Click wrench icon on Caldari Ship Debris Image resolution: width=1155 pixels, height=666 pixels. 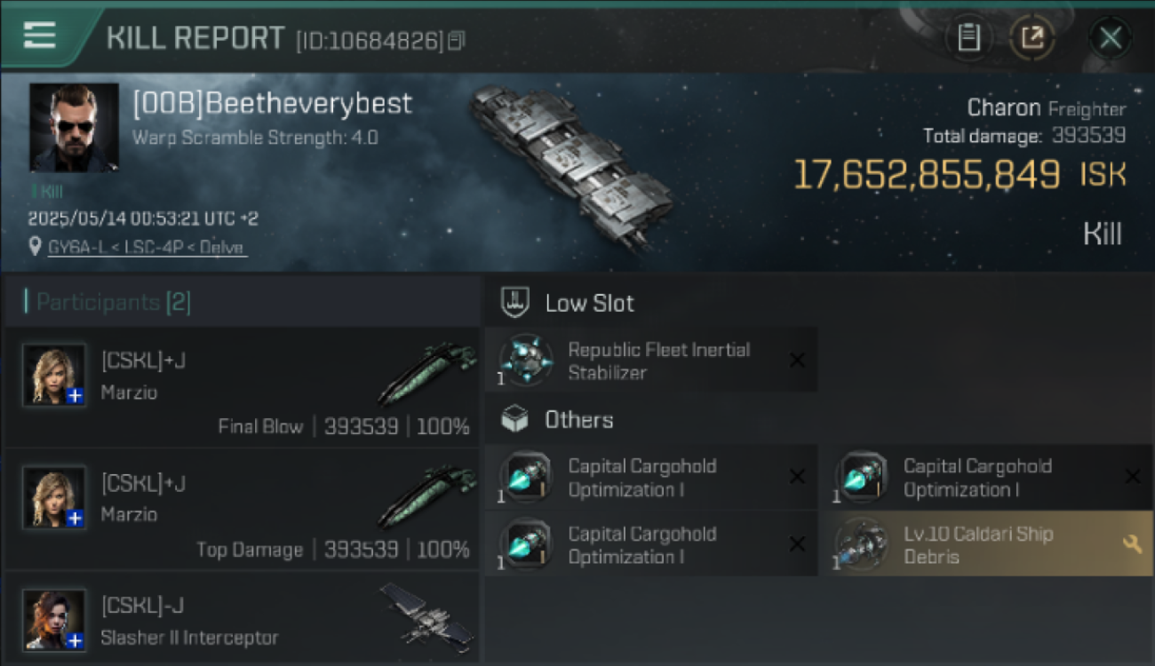[1133, 544]
